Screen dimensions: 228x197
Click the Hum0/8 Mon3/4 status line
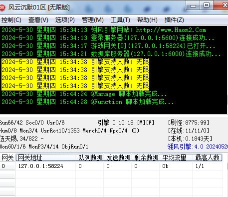point(69,130)
